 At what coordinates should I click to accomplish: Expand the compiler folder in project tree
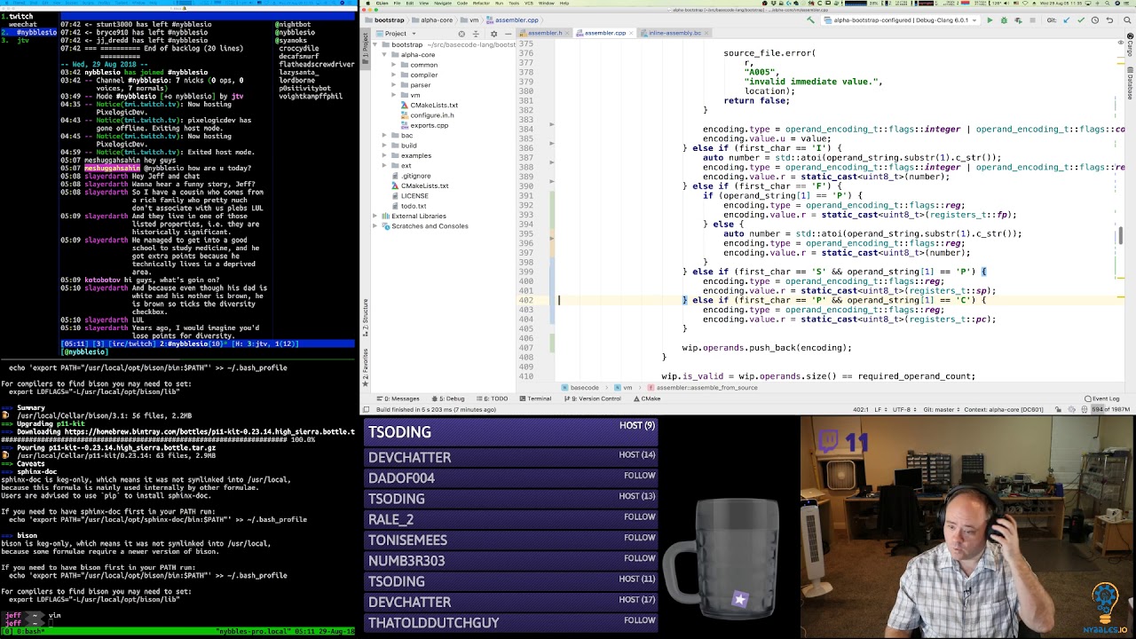click(x=395, y=75)
